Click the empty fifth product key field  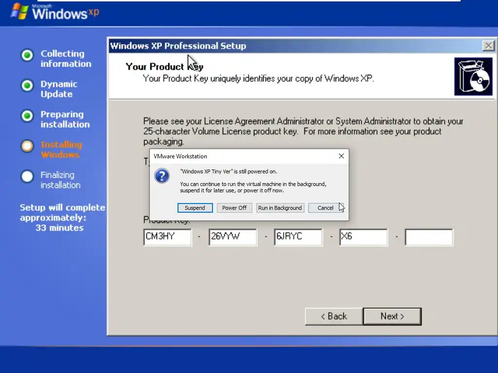pos(429,237)
